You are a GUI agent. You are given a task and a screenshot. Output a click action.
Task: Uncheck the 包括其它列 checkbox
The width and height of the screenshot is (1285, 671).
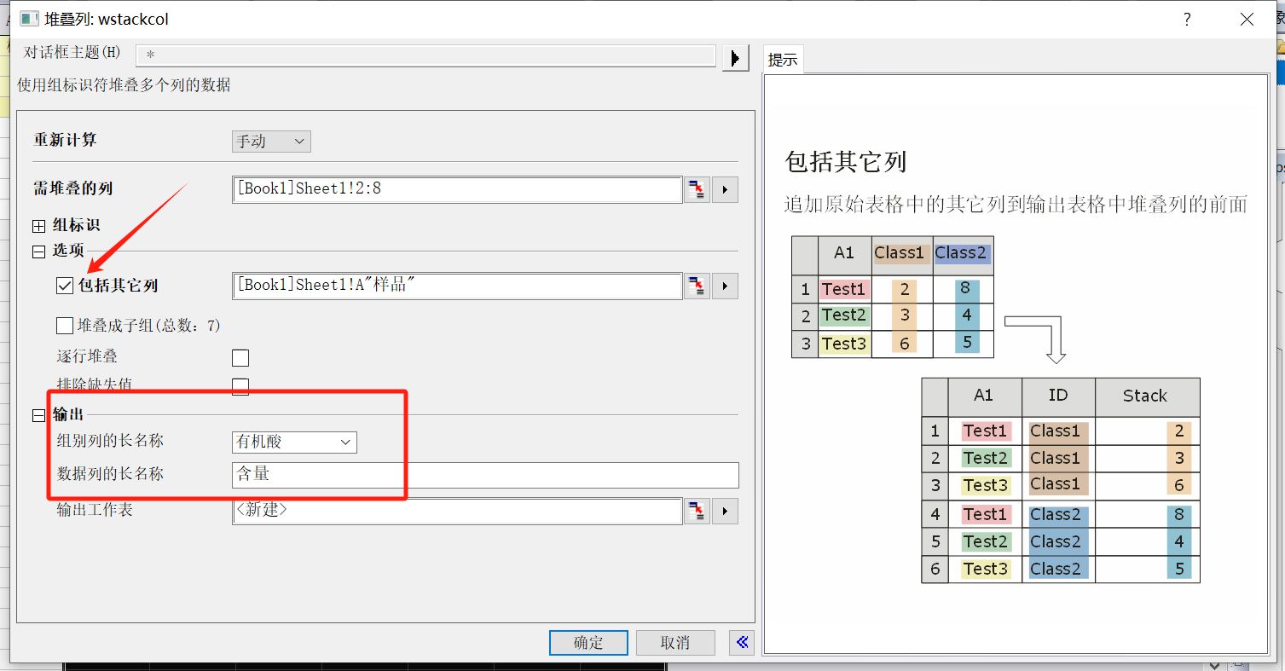[65, 286]
